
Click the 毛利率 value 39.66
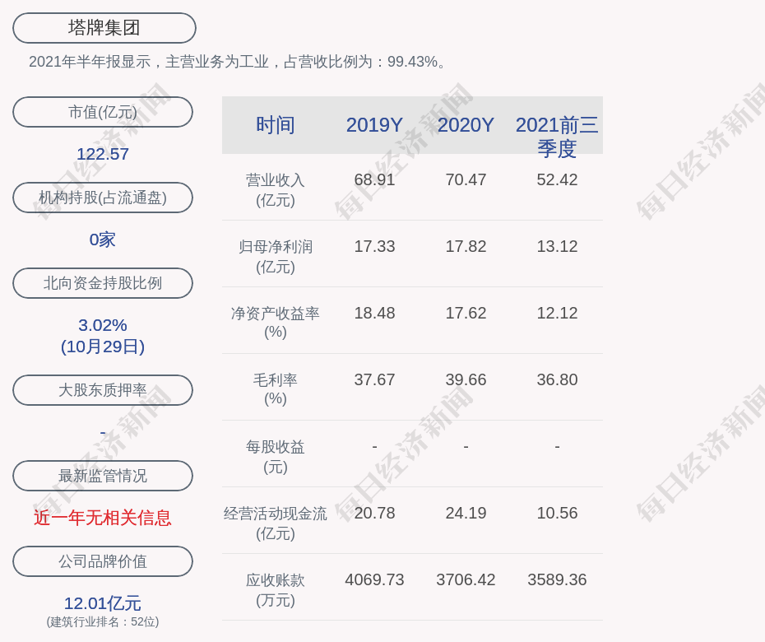click(466, 379)
